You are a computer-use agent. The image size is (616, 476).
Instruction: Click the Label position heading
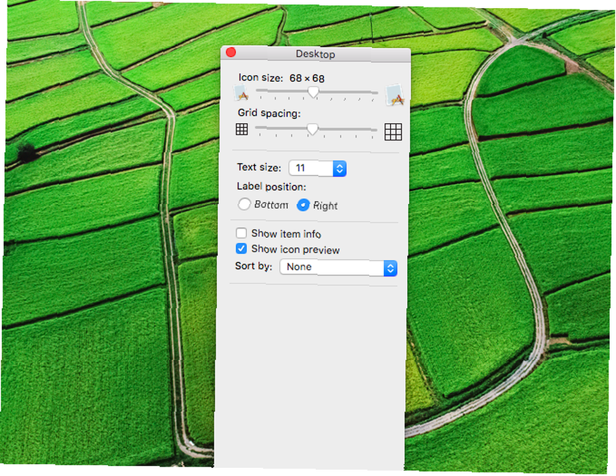click(x=272, y=187)
